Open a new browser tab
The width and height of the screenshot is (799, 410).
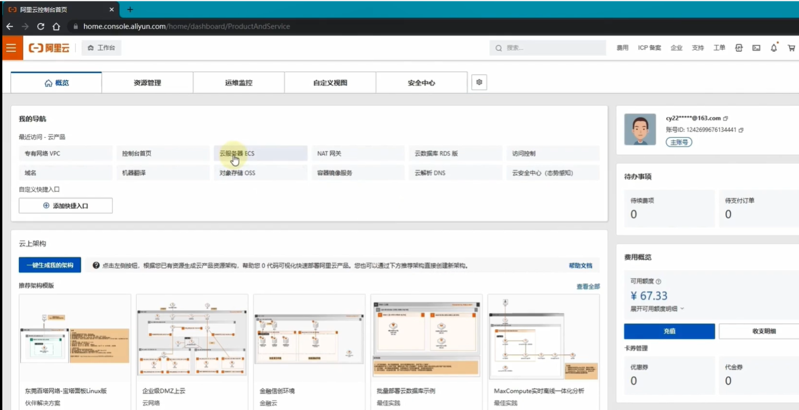pos(130,9)
